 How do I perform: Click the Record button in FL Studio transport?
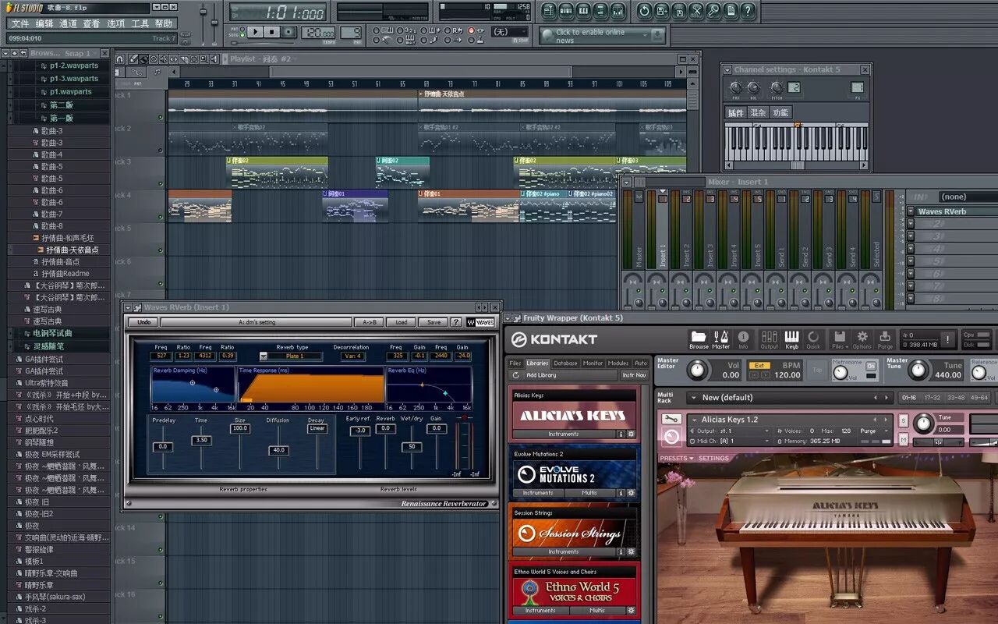pos(289,32)
